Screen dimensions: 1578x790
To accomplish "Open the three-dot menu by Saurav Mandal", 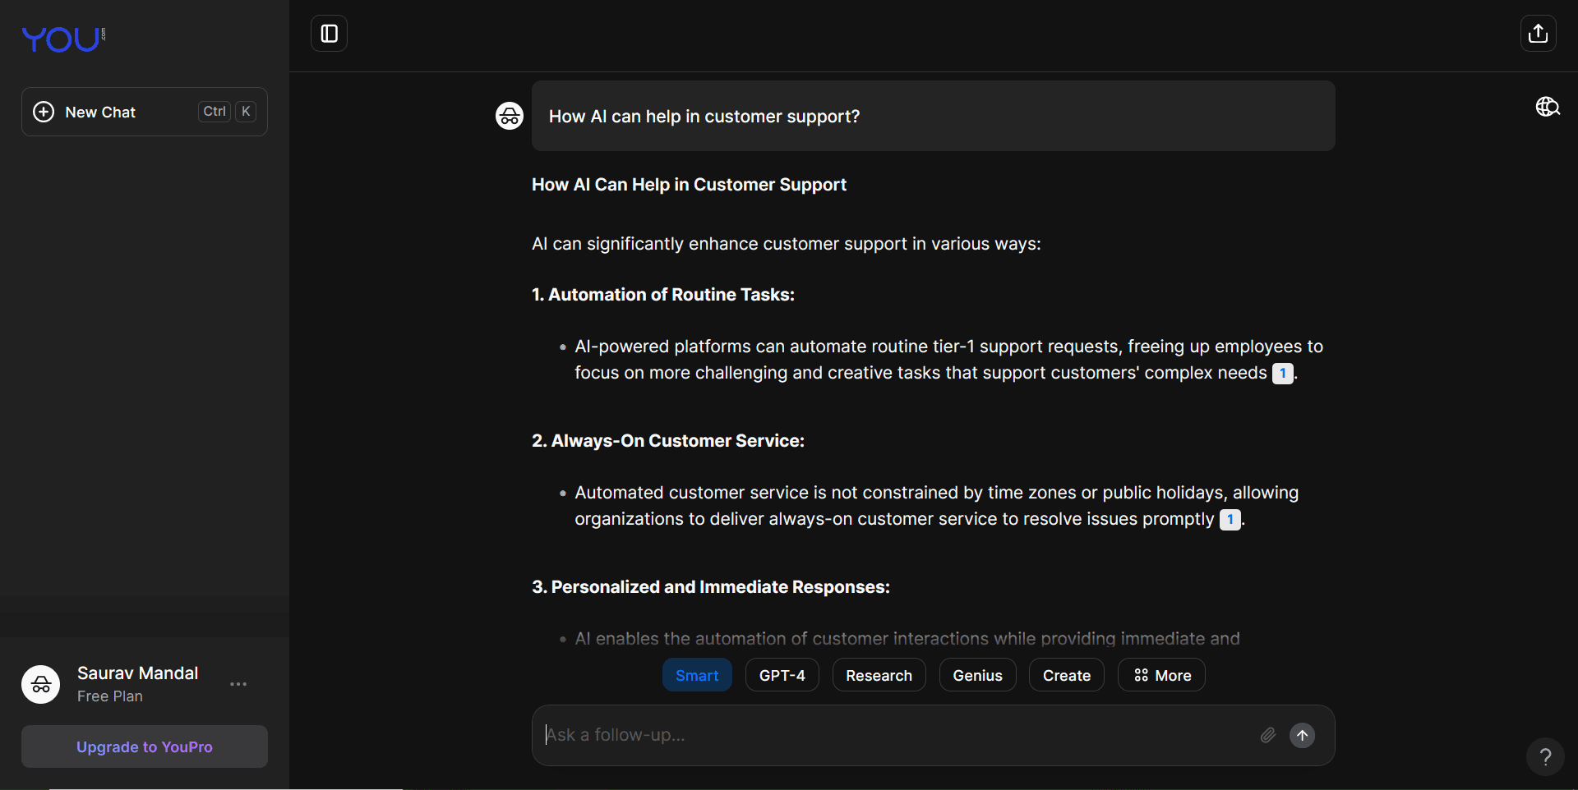I will coord(238,684).
